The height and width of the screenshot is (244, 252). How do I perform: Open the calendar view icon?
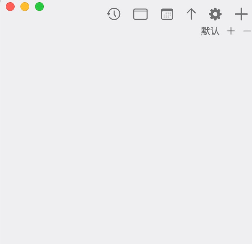point(167,14)
